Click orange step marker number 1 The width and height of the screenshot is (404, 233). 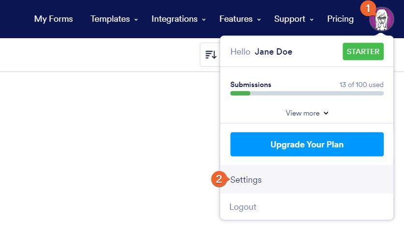pos(368,8)
